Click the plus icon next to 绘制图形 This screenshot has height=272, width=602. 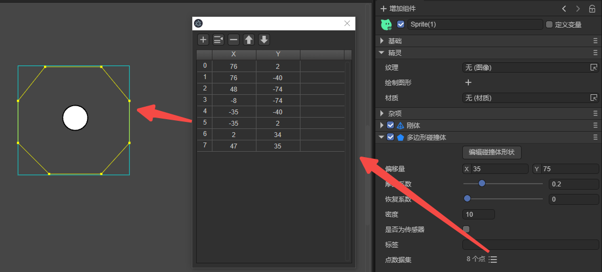(468, 83)
